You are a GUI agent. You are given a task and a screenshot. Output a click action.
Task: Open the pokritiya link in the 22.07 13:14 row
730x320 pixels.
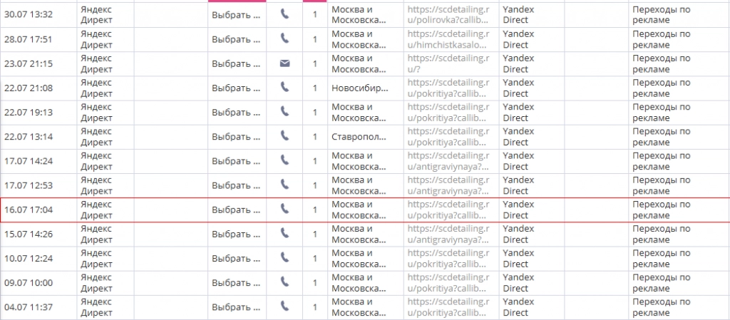pyautogui.click(x=449, y=137)
